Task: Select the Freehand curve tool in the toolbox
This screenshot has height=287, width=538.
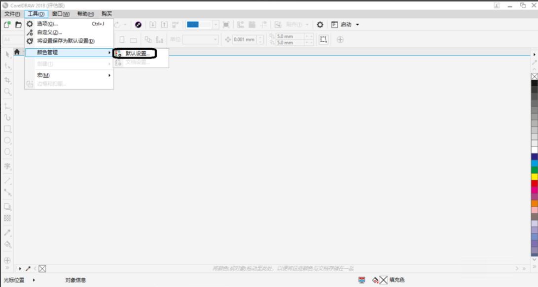Action: [7, 118]
